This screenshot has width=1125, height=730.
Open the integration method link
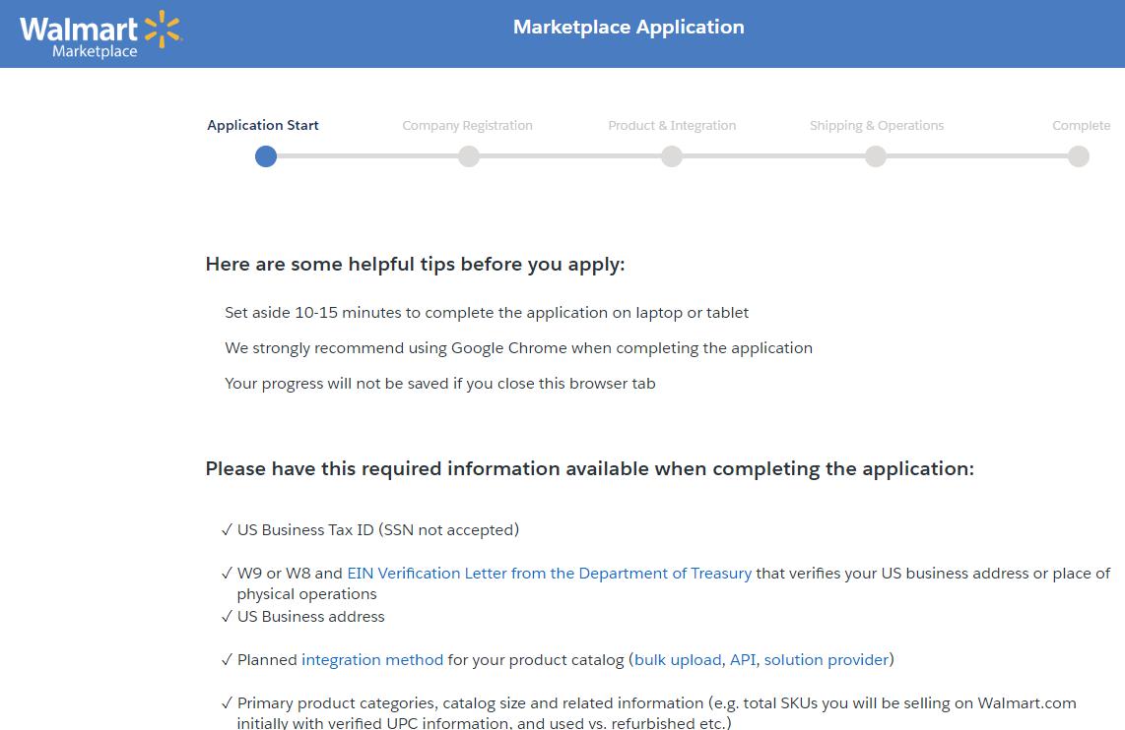[x=372, y=660]
